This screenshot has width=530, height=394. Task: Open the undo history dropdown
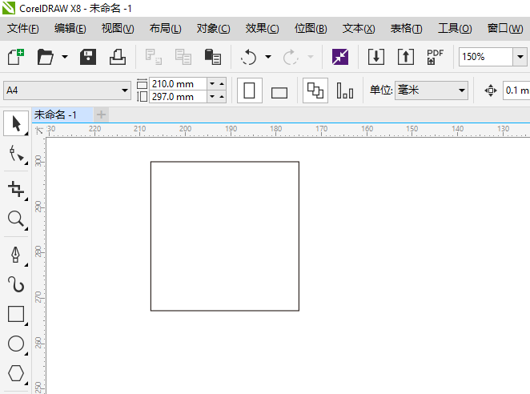(268, 57)
